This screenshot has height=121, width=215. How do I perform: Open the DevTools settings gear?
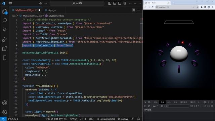point(205,102)
